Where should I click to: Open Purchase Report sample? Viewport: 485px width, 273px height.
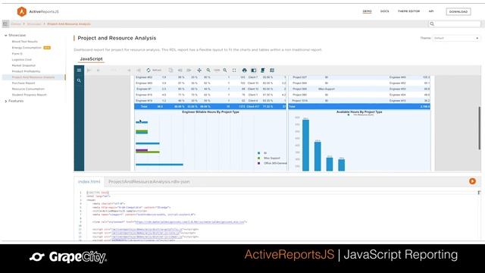click(x=23, y=83)
